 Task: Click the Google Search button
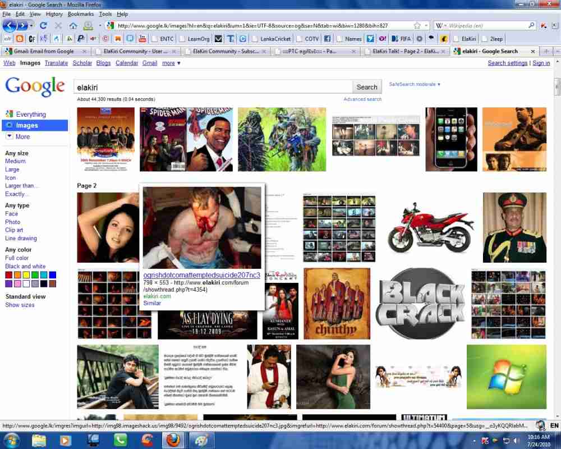(367, 87)
